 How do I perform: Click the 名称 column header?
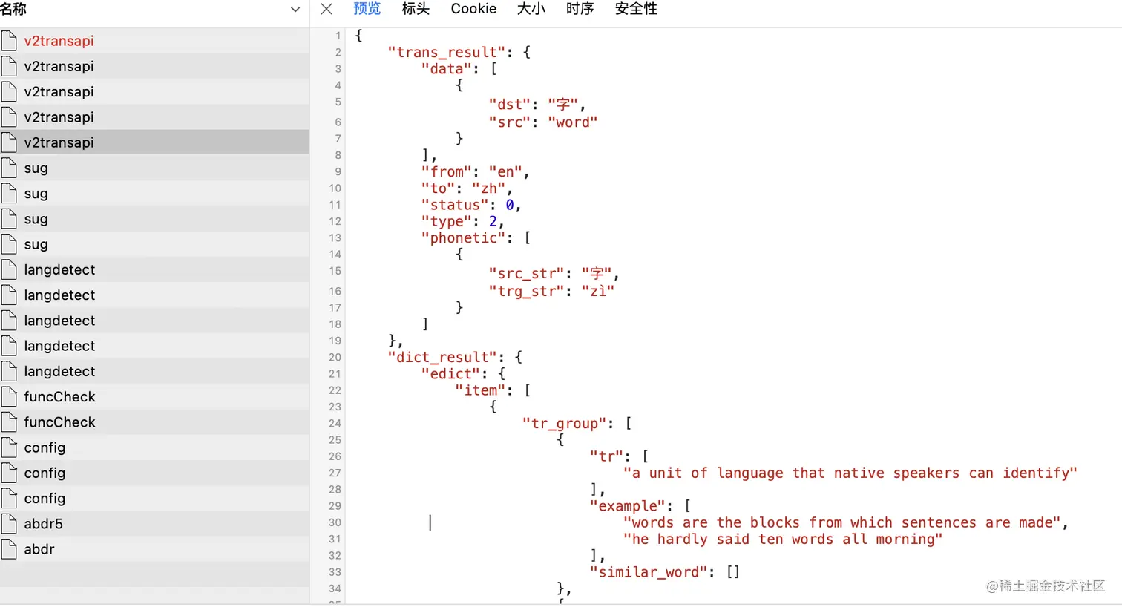pos(18,9)
